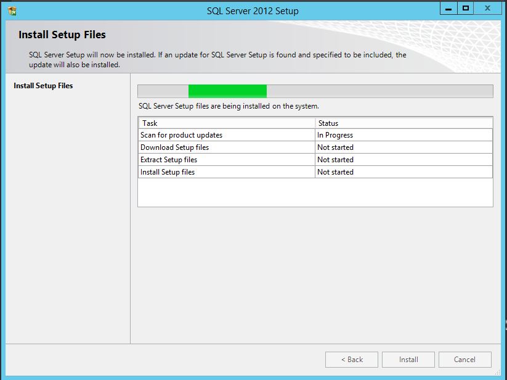507x380 pixels.
Task: Click the green setup progress bar
Action: (x=227, y=91)
